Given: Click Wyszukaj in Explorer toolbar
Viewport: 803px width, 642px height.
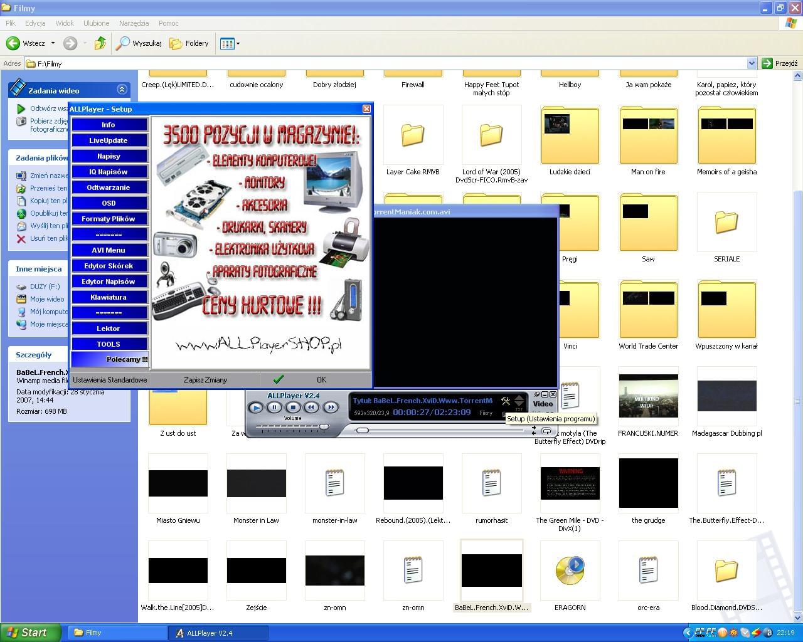Looking at the screenshot, I should (139, 43).
